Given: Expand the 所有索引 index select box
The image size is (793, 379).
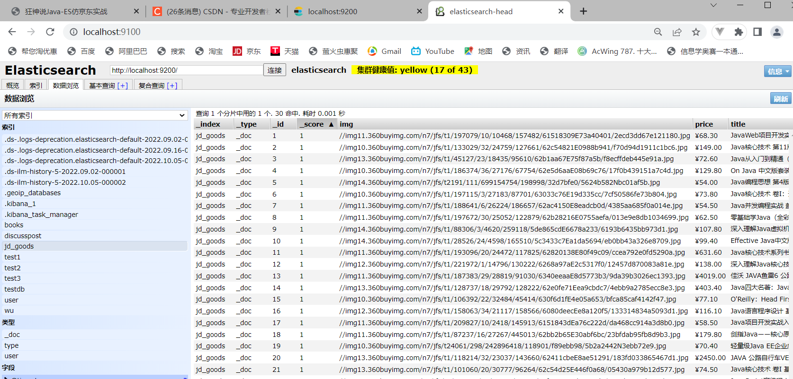Looking at the screenshot, I should 95,115.
